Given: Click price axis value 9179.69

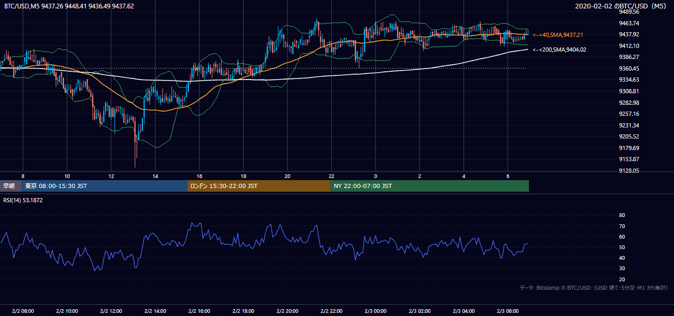Looking at the screenshot, I should (629, 148).
